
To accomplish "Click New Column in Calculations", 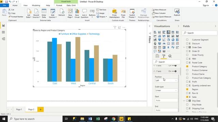I will [x=159, y=13].
